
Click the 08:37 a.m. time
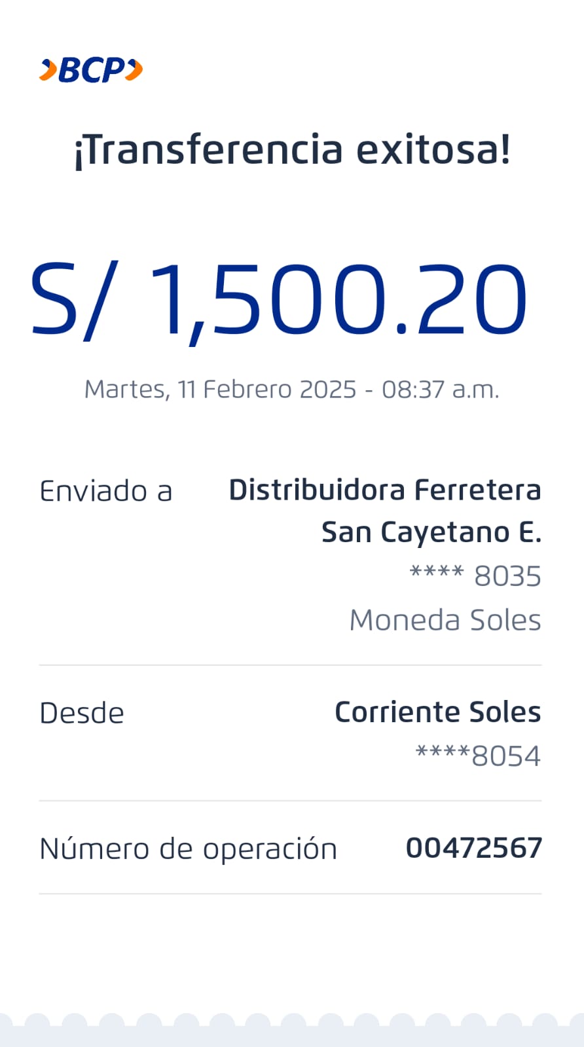tap(440, 390)
